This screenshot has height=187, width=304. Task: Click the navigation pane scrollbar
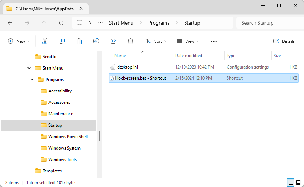[x=99, y=136]
